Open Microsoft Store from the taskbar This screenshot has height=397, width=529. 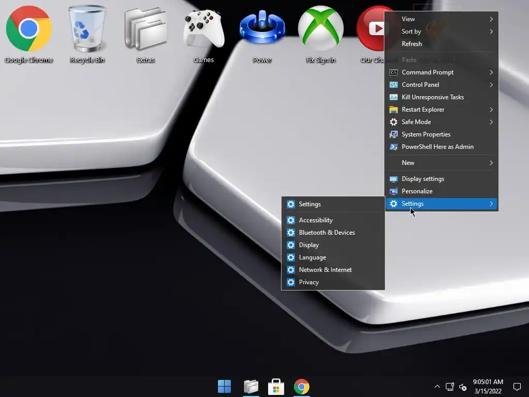[276, 386]
